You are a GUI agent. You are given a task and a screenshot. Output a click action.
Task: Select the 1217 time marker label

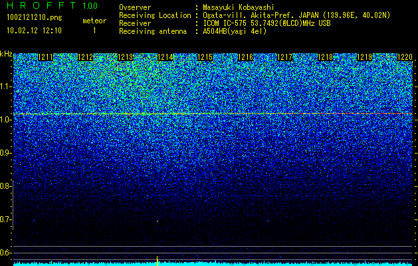285,57
